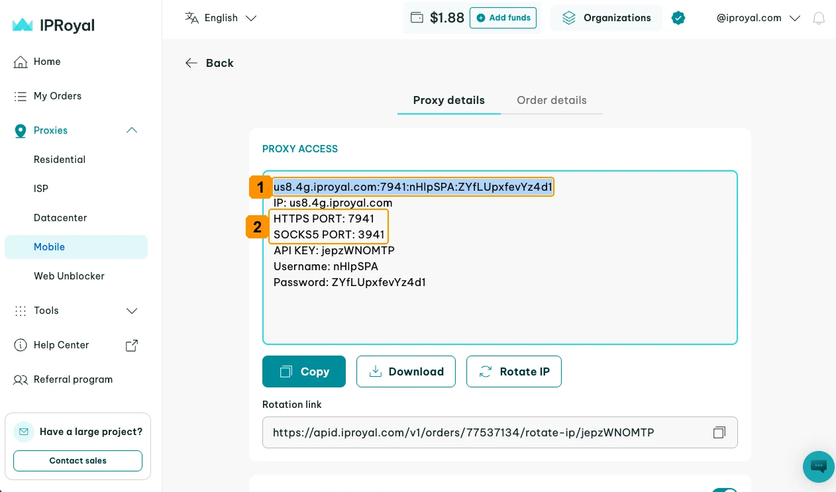
Task: Click the Home house icon
Action: [x=21, y=62]
